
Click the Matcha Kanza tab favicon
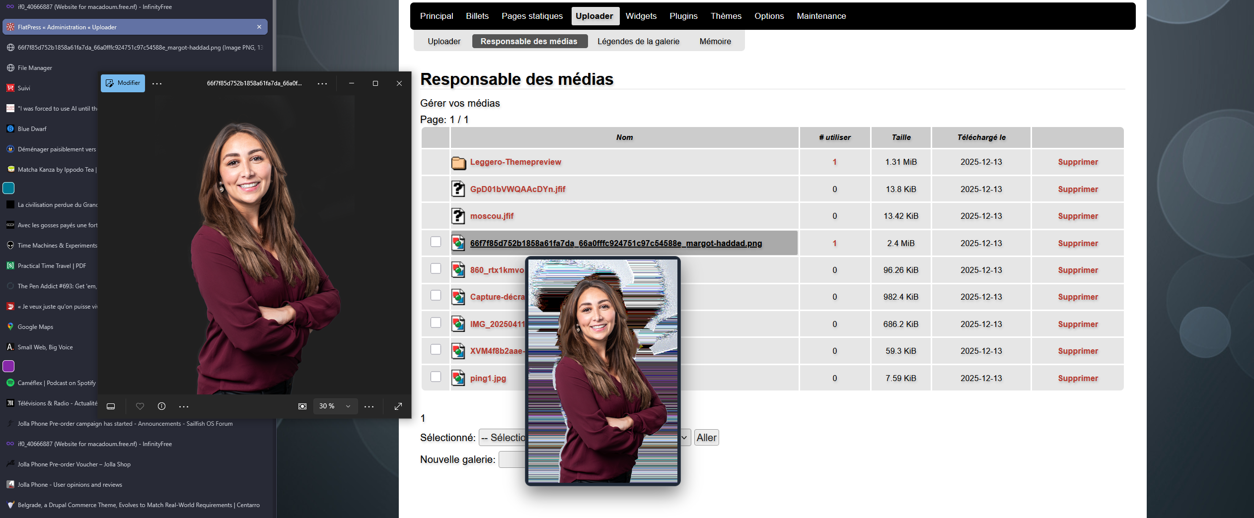pos(10,169)
